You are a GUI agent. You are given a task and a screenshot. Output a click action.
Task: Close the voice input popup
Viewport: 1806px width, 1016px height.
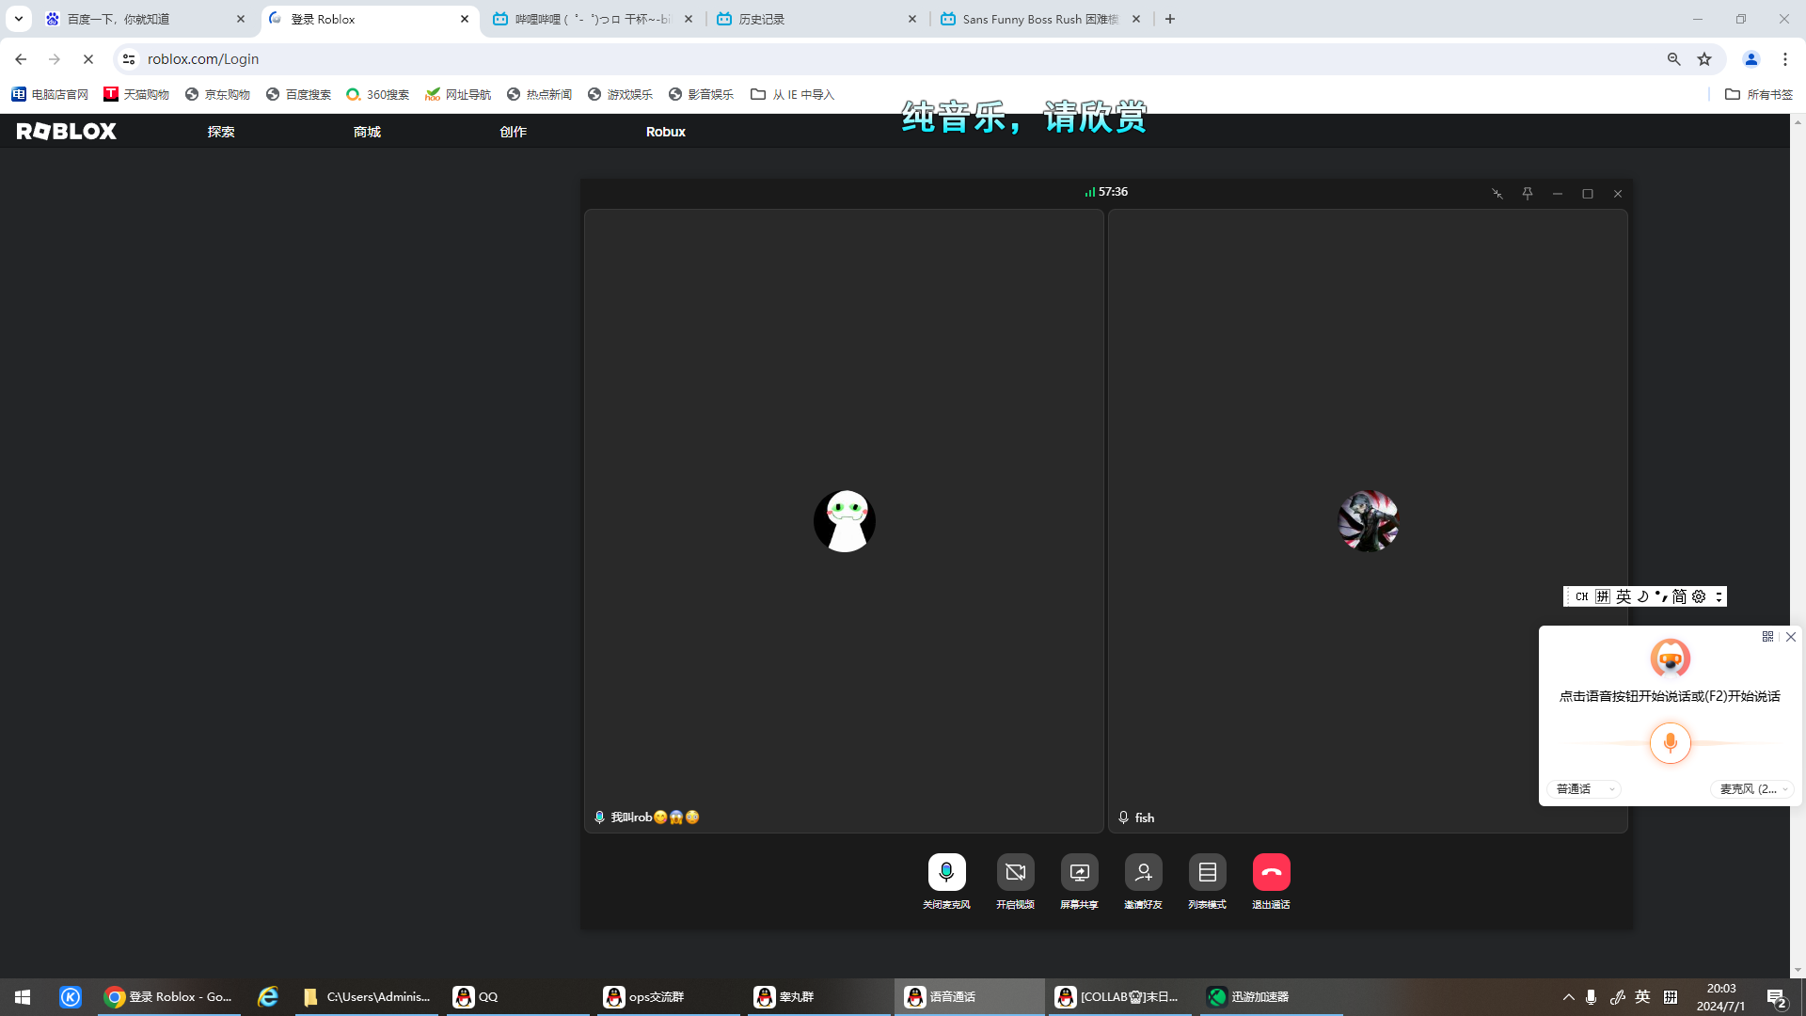pyautogui.click(x=1791, y=637)
